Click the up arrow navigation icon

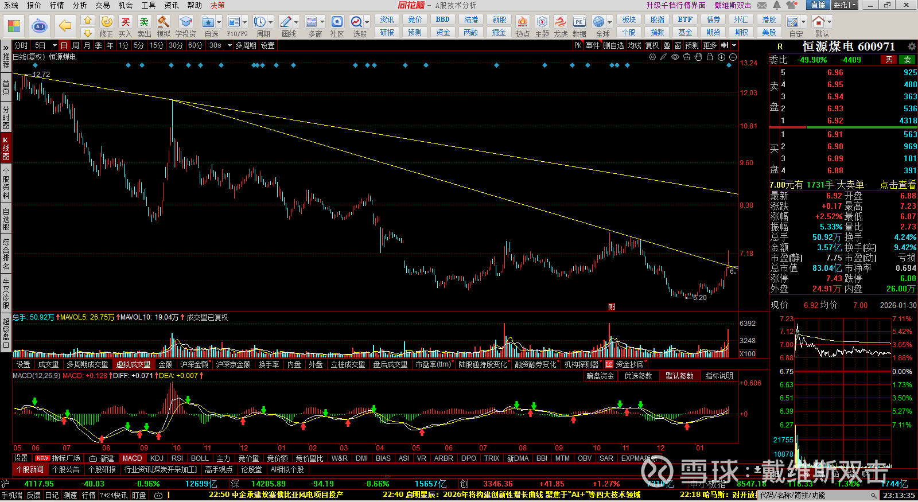point(88,21)
